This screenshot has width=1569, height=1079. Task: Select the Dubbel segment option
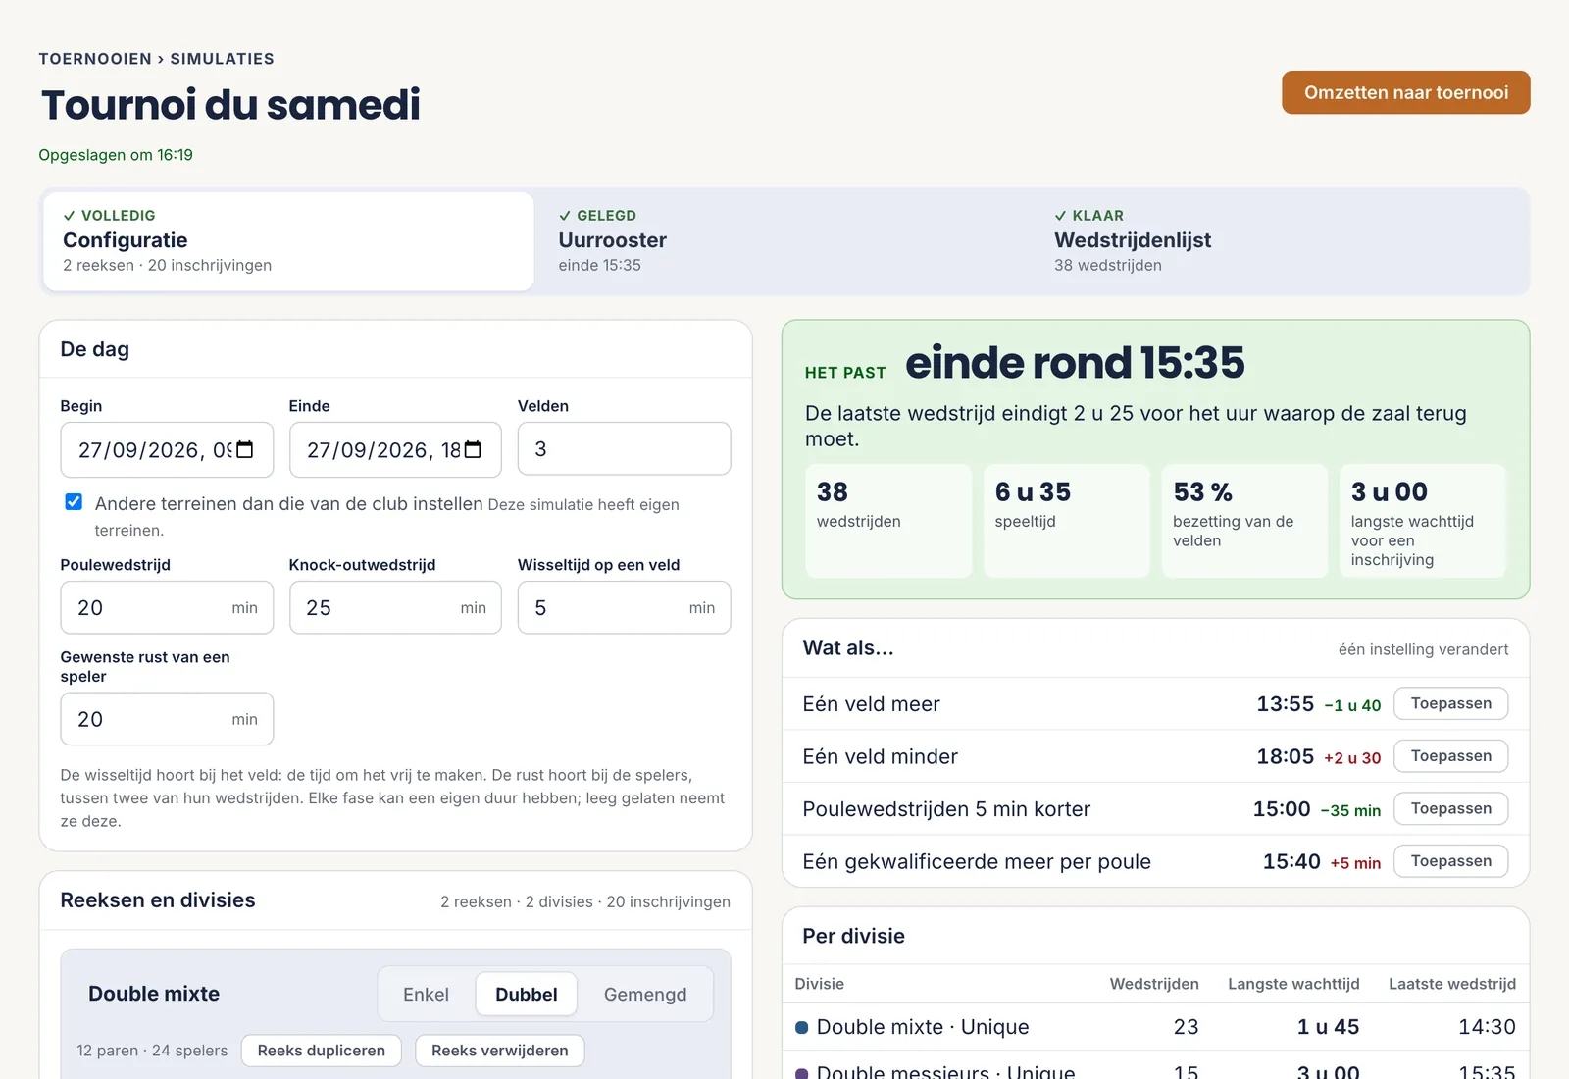pyautogui.click(x=526, y=995)
